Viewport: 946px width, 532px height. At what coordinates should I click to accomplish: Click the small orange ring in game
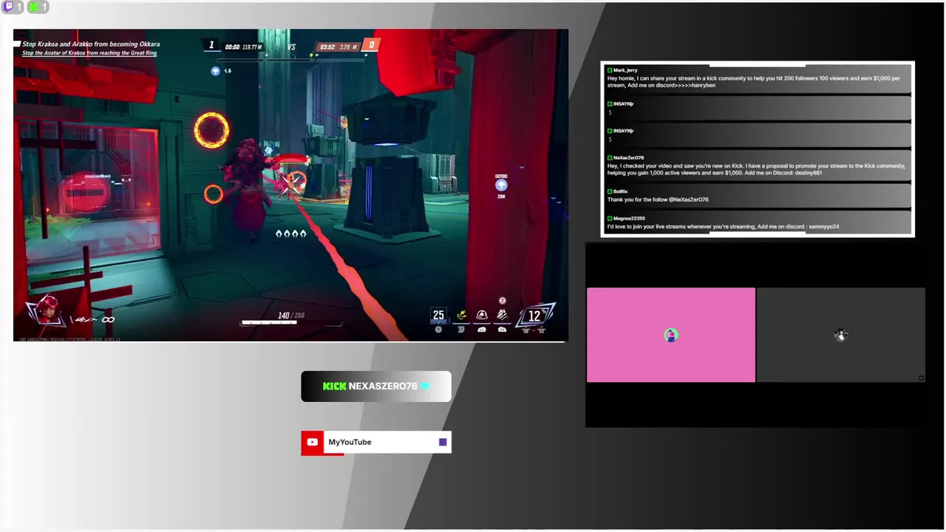tap(213, 194)
